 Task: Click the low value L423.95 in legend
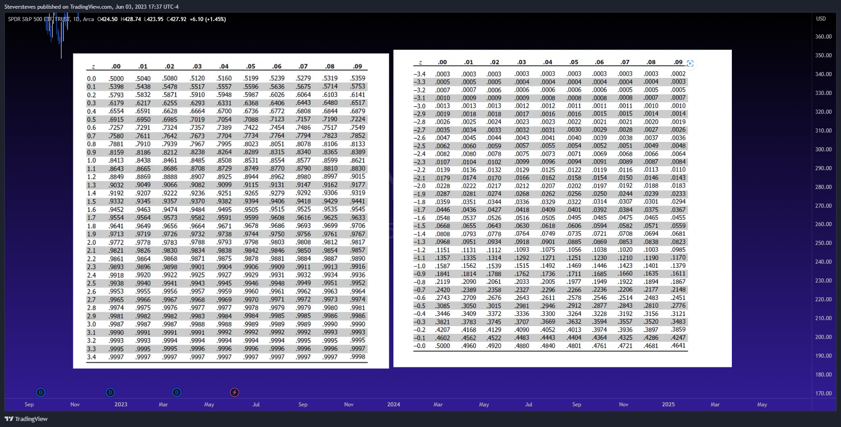(154, 19)
